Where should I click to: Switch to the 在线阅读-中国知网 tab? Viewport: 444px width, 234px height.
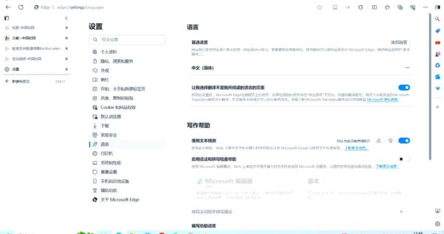point(36,58)
